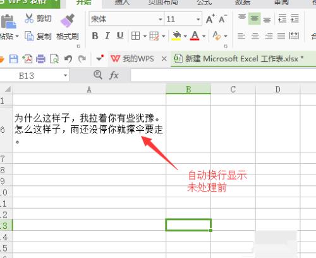316x258 pixels.
Task: Expand the Name Box dropdown arrow
Action: point(65,75)
